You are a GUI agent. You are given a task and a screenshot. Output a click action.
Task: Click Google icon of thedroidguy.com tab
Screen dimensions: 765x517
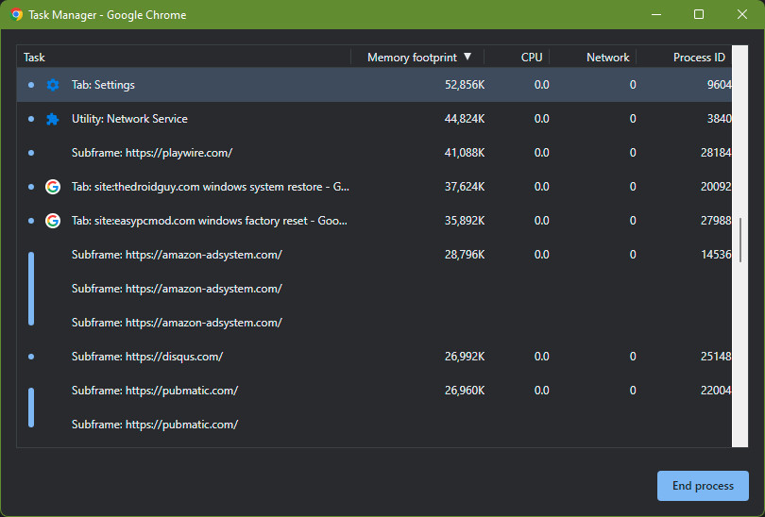[53, 187]
